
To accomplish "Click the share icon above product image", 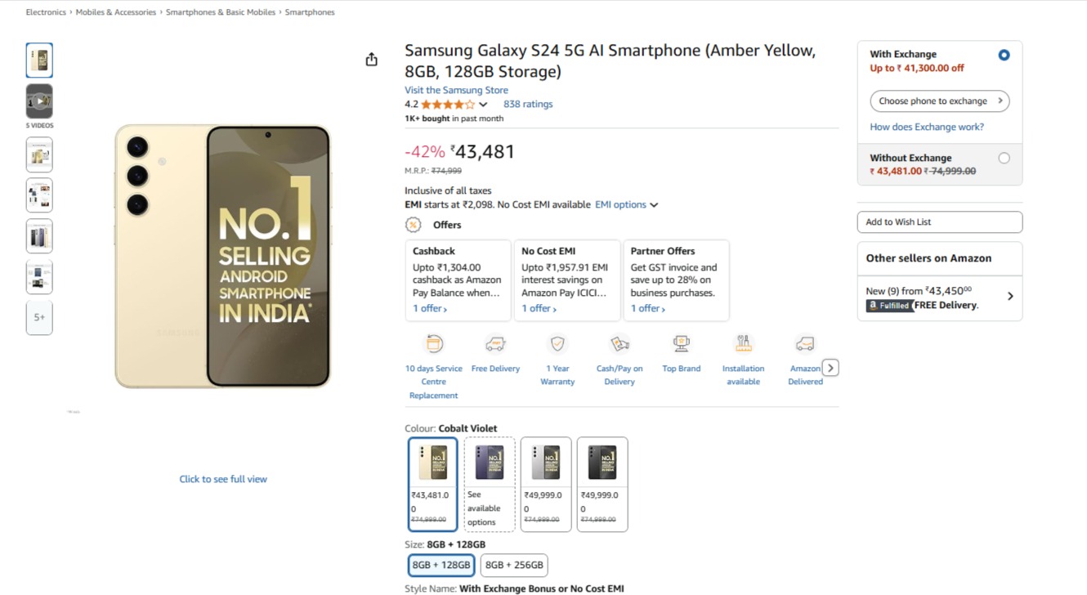I will click(x=371, y=60).
